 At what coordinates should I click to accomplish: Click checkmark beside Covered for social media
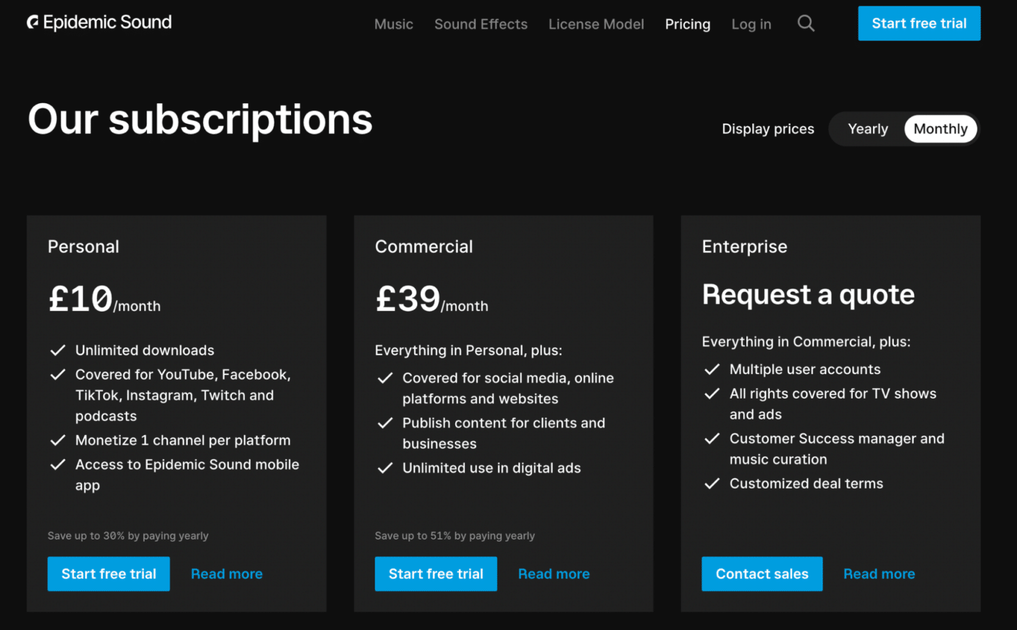click(385, 378)
